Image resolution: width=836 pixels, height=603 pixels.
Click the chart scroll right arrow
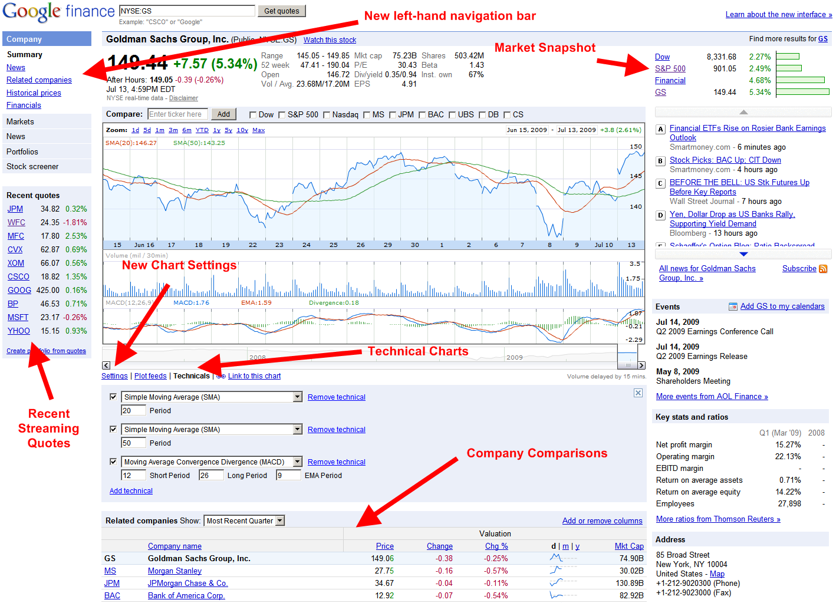click(641, 365)
